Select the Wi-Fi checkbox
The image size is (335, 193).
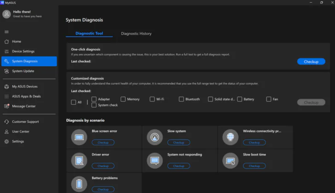pos(152,99)
